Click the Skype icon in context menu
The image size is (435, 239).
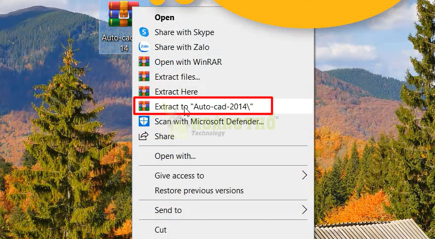[144, 32]
